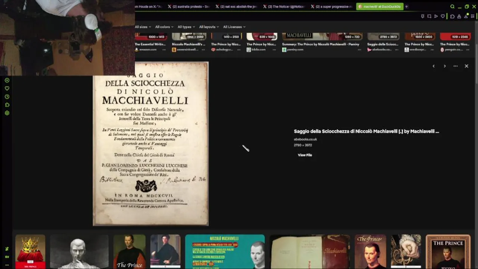Screen dimensions: 478x269
Task: Open the abebooks.co.uk source link in the detail panel
Action: point(305,139)
